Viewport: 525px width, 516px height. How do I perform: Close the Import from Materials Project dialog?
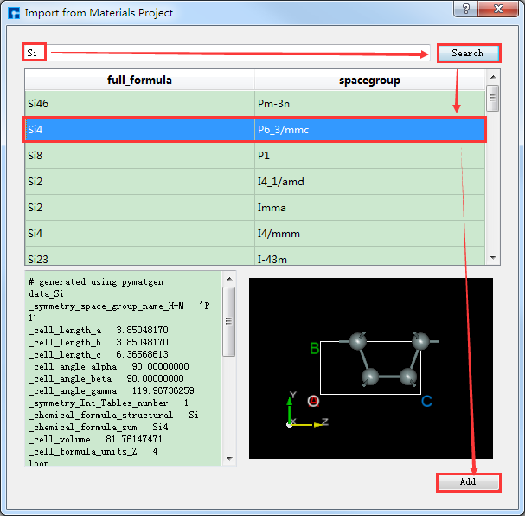pos(501,10)
